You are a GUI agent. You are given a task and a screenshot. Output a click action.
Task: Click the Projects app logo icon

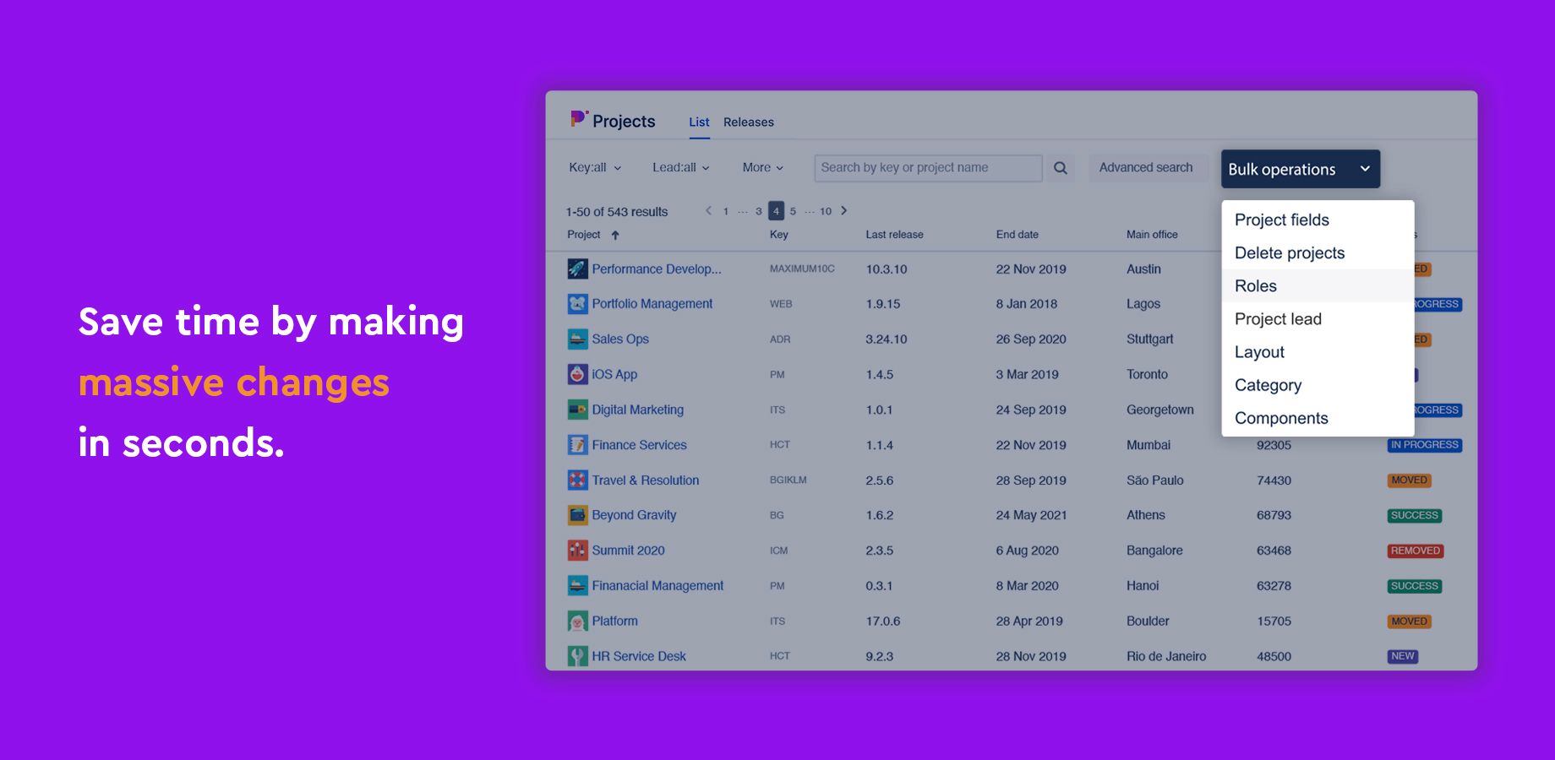(579, 119)
